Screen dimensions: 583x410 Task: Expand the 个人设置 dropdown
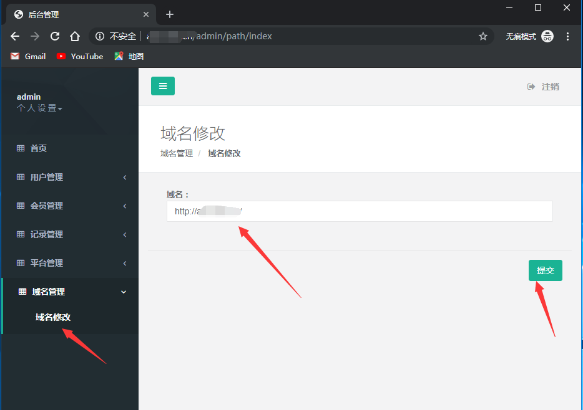39,108
